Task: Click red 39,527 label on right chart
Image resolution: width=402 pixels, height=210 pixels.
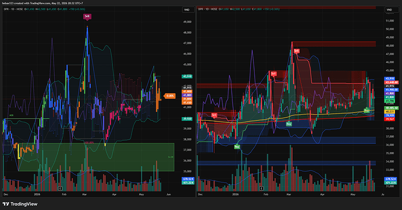Action: [x=390, y=119]
